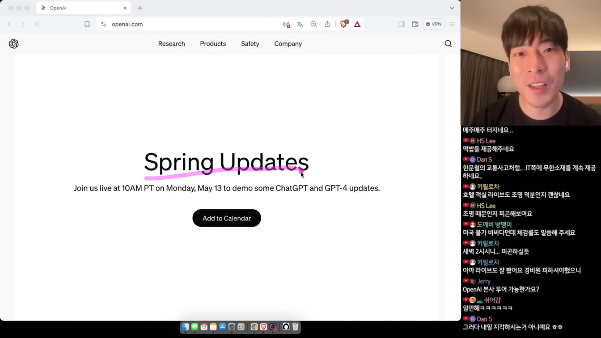Screen dimensions: 601x338
Task: Click chat message '조명 때문인지 피곤해보여요'
Action: tap(497, 214)
